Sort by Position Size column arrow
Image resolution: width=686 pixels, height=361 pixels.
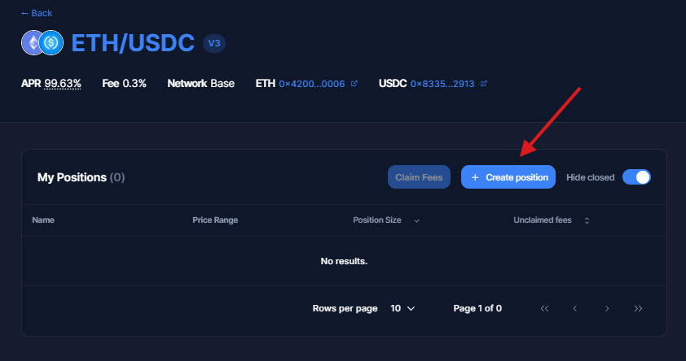click(x=417, y=220)
